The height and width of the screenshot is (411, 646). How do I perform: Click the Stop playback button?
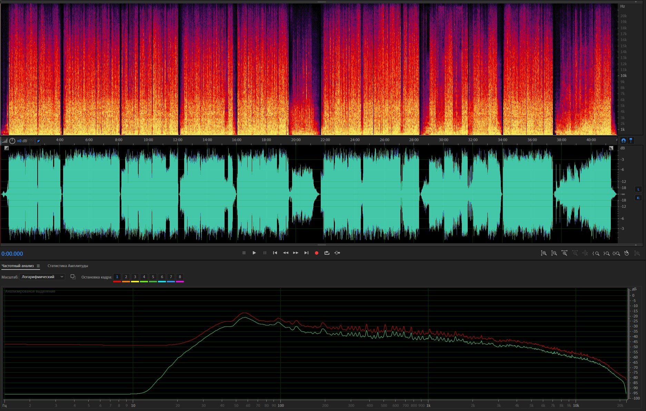[244, 253]
